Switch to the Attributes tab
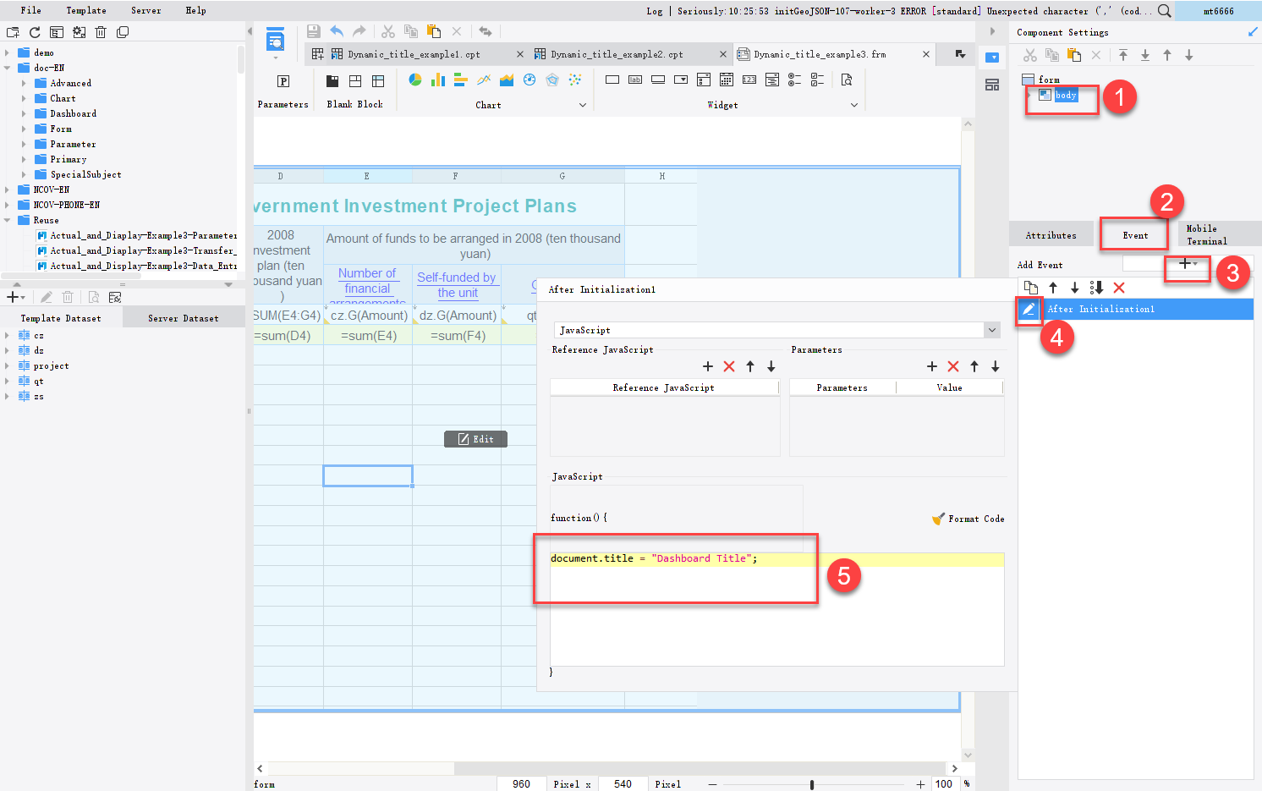 (x=1051, y=235)
